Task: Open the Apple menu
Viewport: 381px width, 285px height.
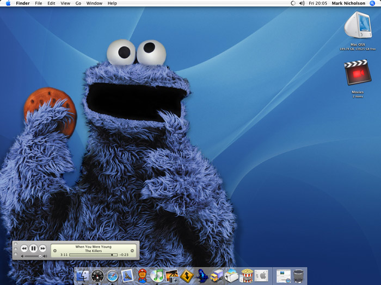Action: coord(8,3)
